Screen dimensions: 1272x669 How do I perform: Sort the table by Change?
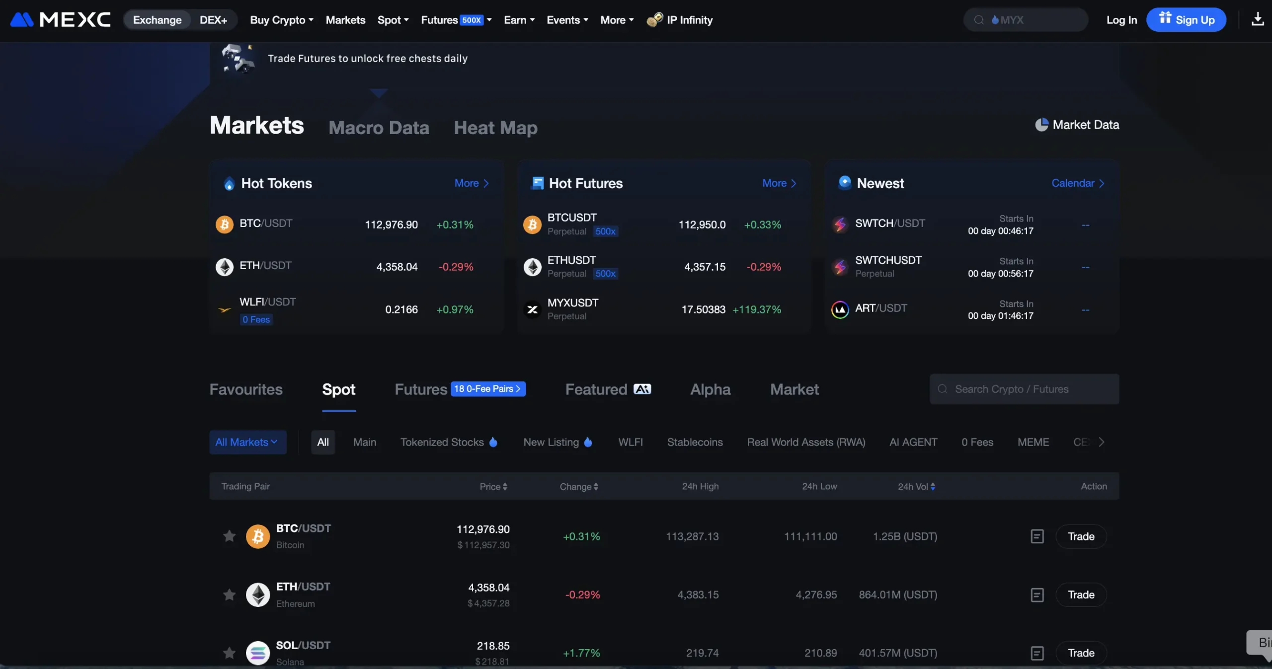tap(579, 486)
